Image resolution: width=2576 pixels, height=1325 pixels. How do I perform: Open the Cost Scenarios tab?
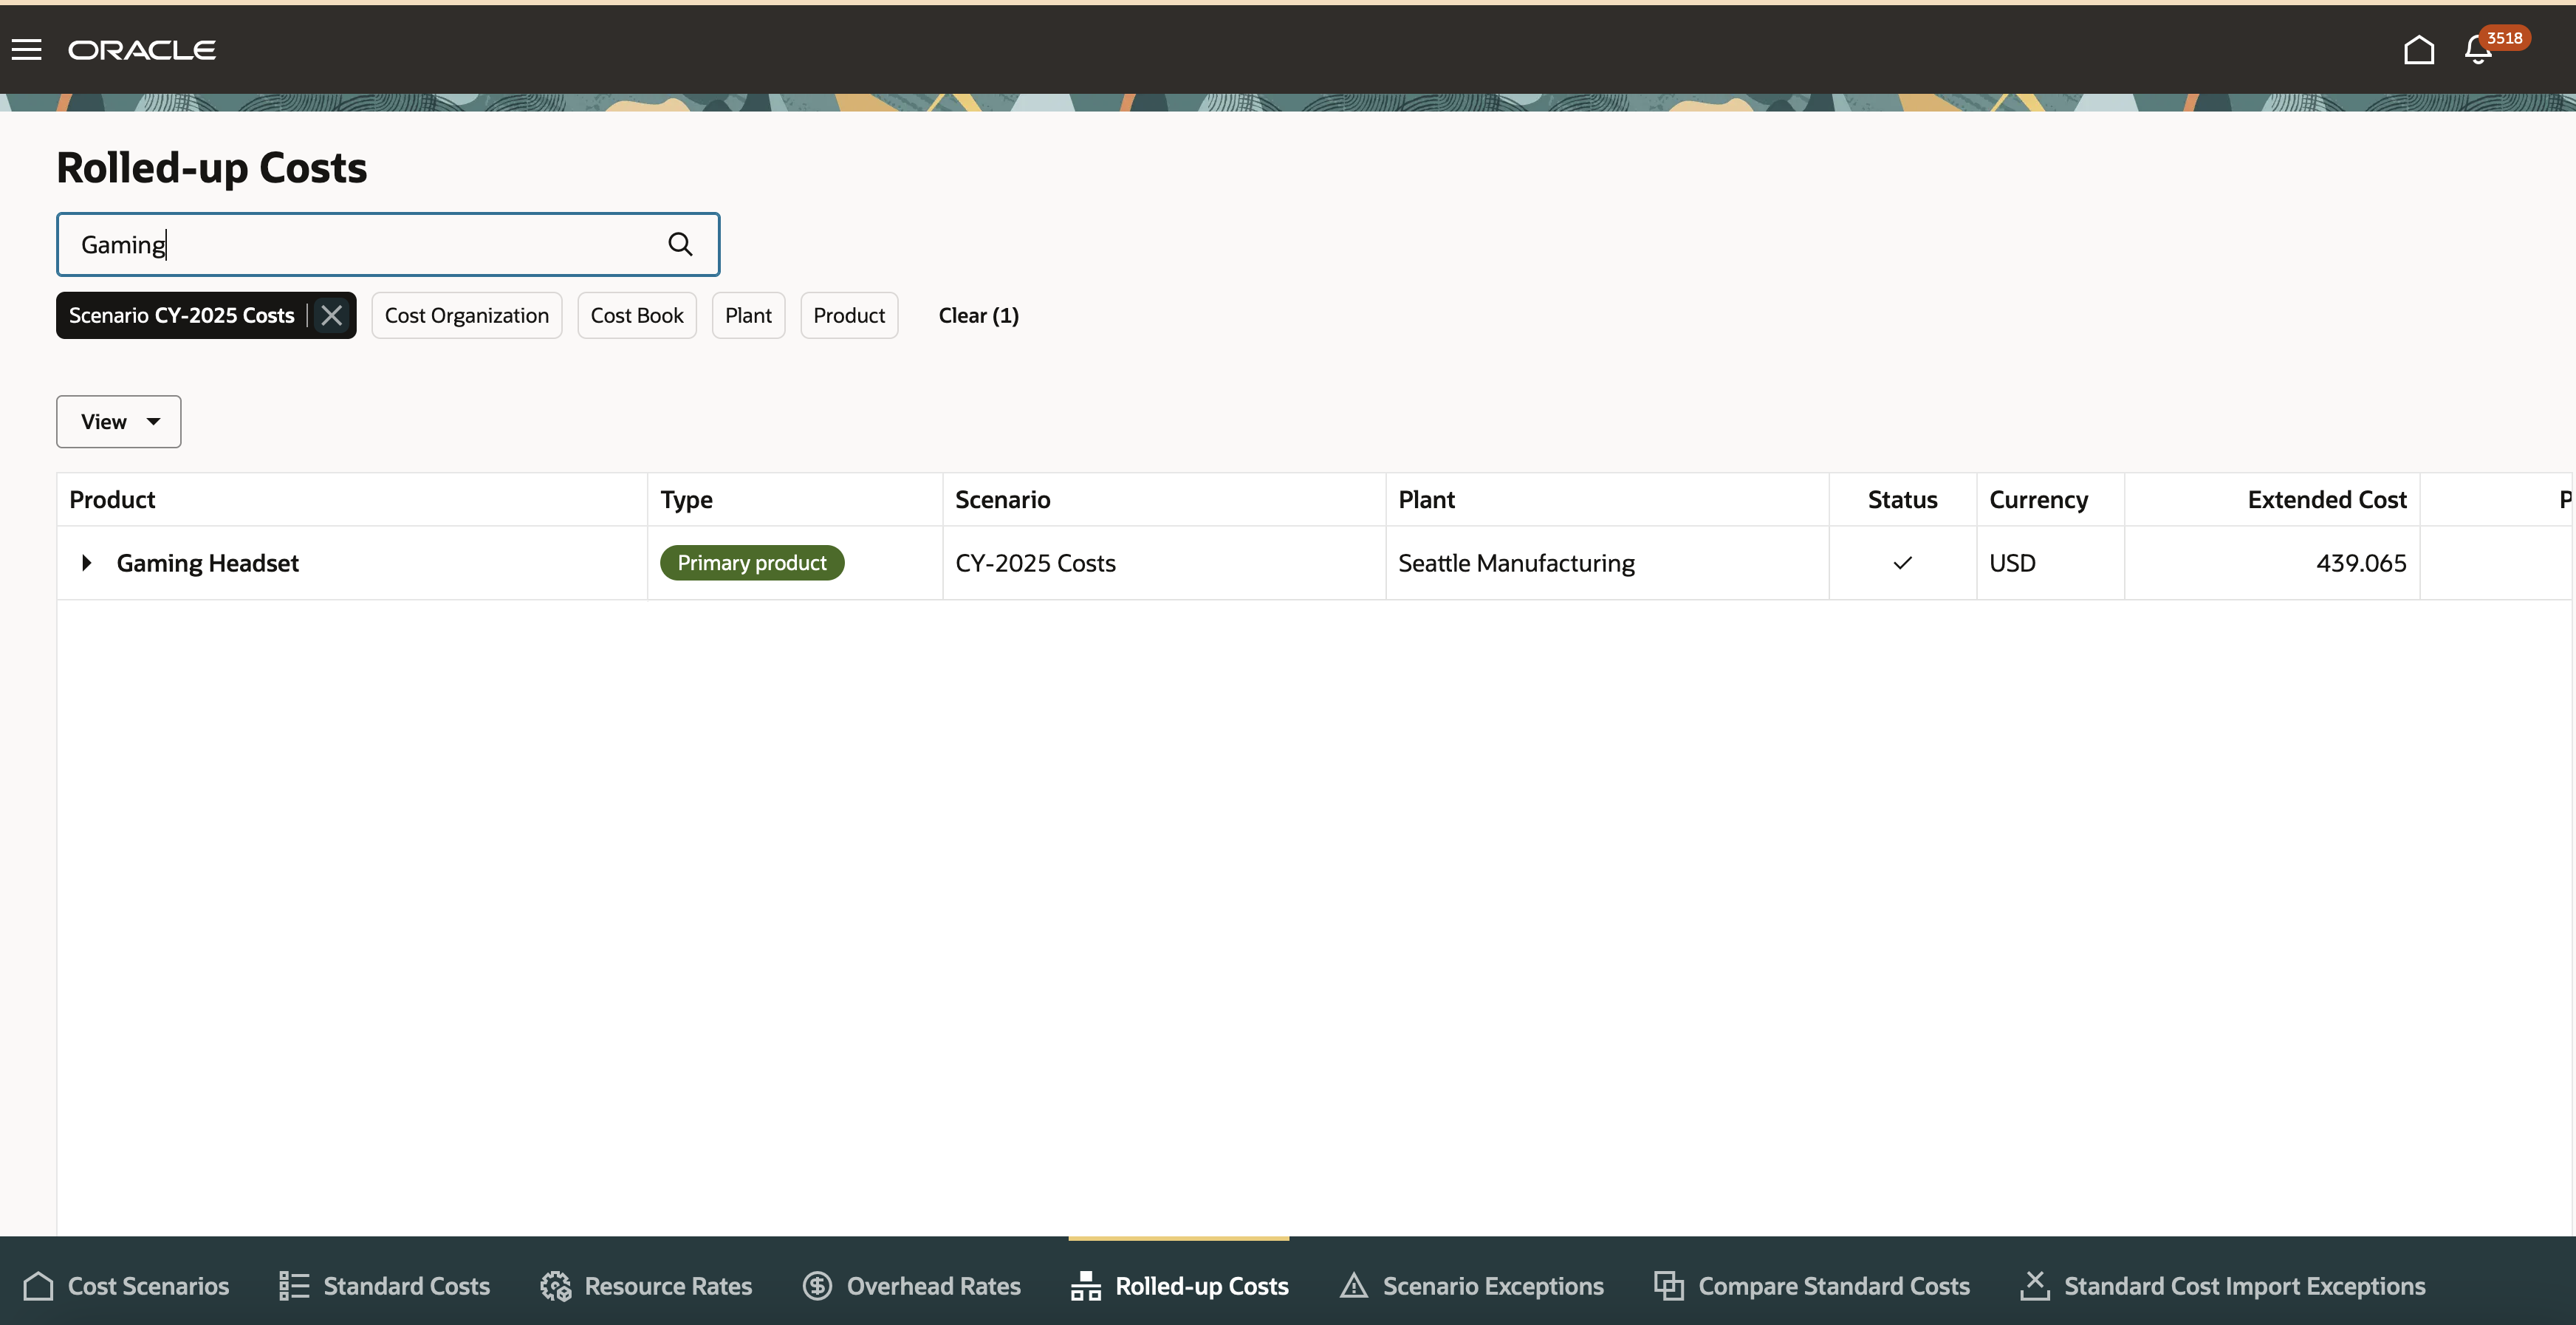point(127,1286)
